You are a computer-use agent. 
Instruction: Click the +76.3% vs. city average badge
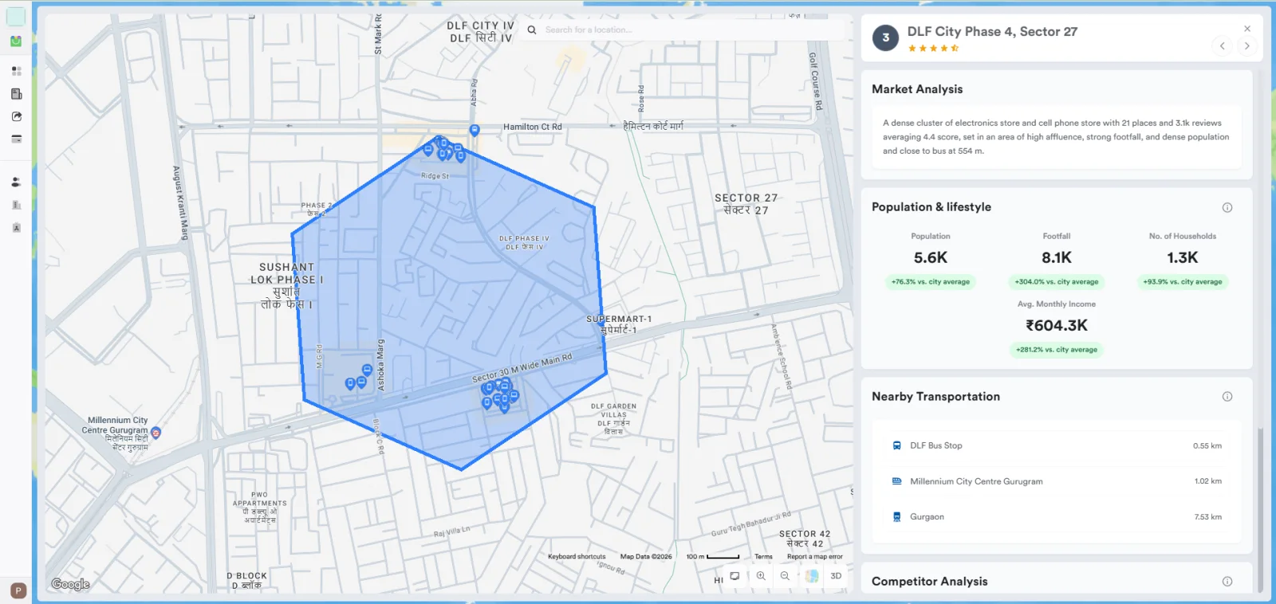tap(931, 282)
